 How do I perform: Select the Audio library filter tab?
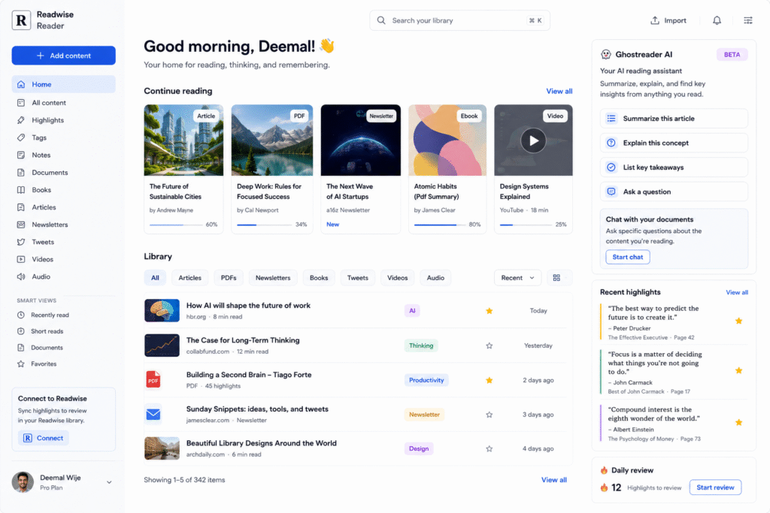click(x=435, y=278)
